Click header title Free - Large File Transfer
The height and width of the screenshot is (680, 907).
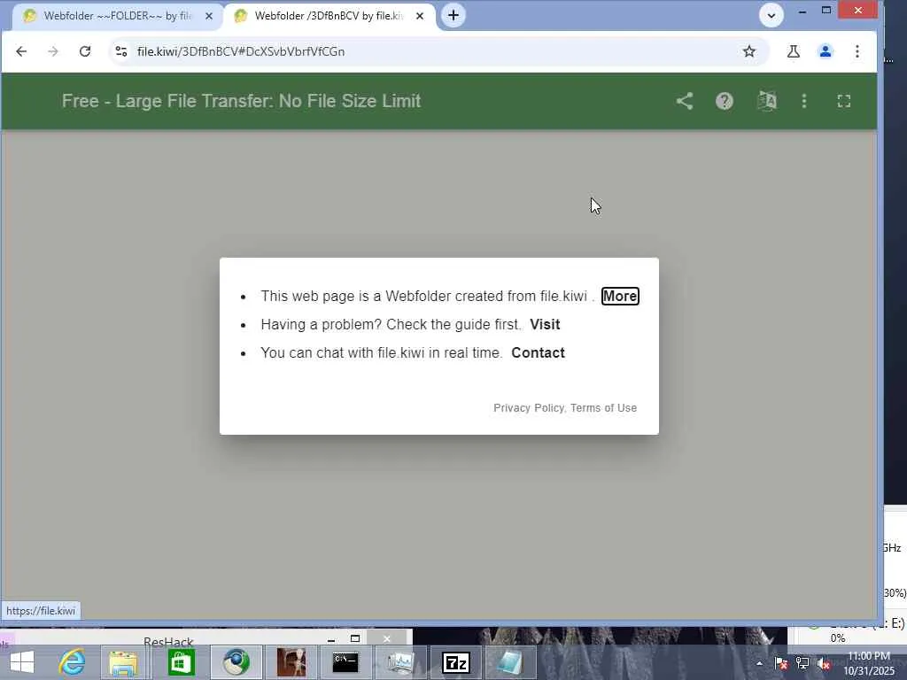click(241, 101)
